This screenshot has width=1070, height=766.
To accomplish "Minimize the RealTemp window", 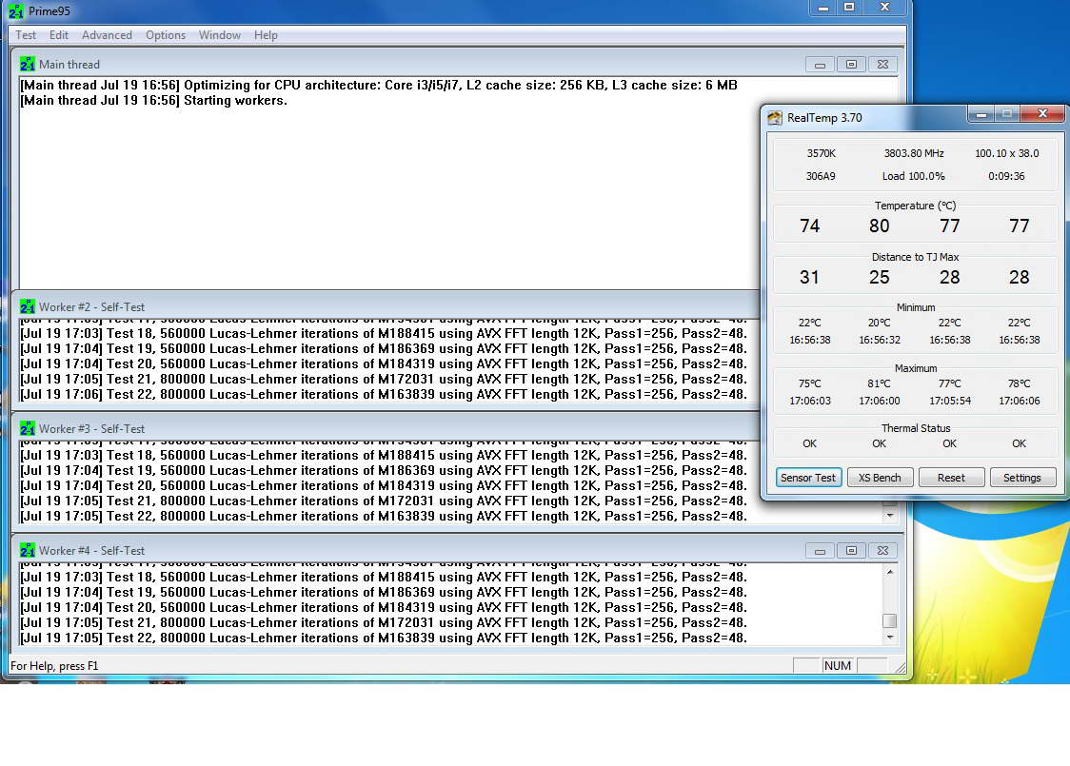I will click(981, 114).
